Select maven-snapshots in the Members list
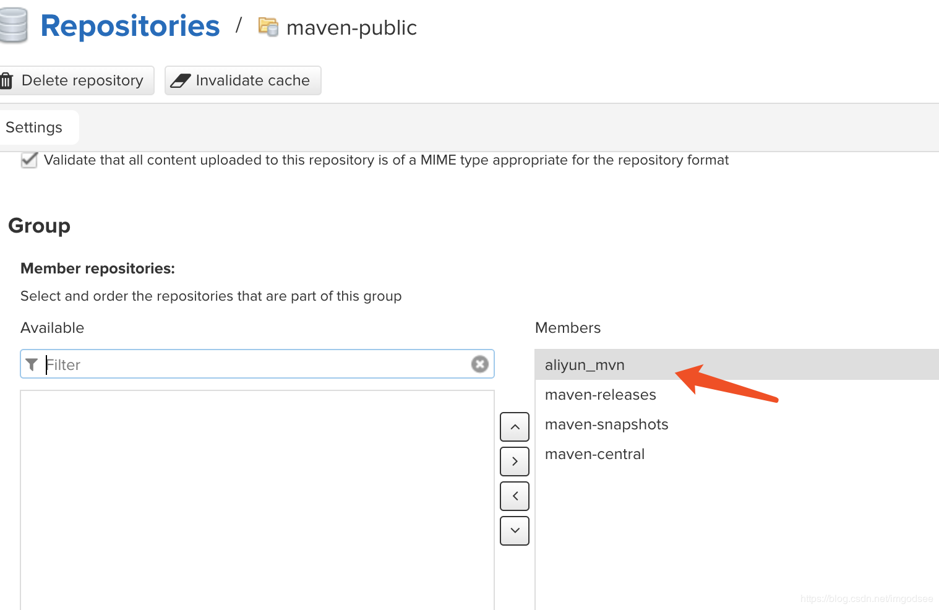Image resolution: width=939 pixels, height=610 pixels. pos(737,424)
